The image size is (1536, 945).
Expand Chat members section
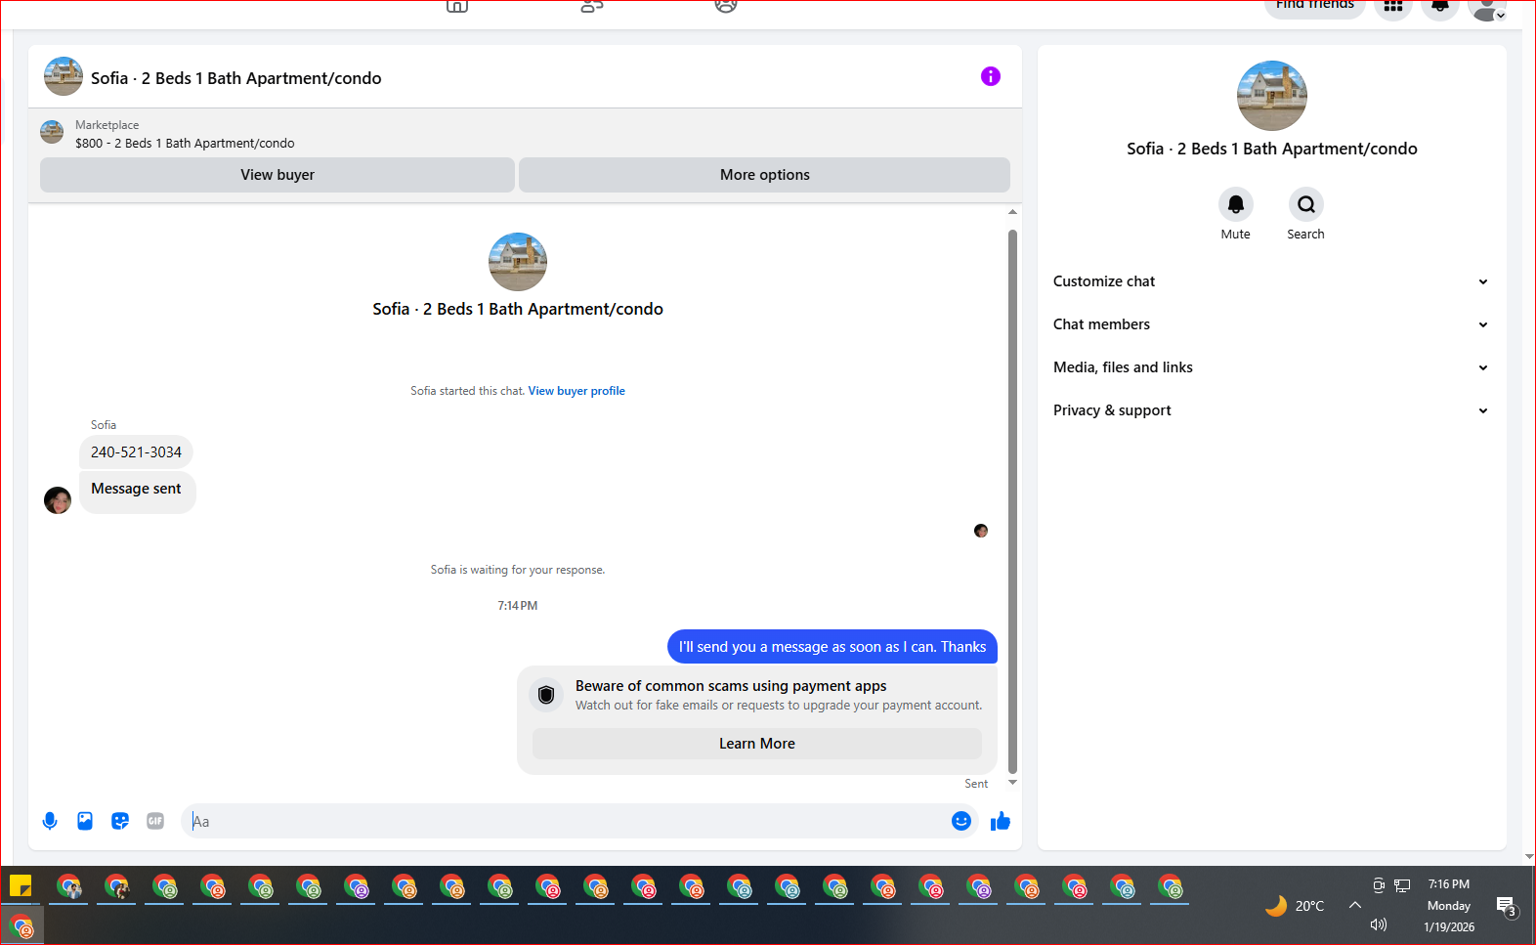coord(1271,324)
